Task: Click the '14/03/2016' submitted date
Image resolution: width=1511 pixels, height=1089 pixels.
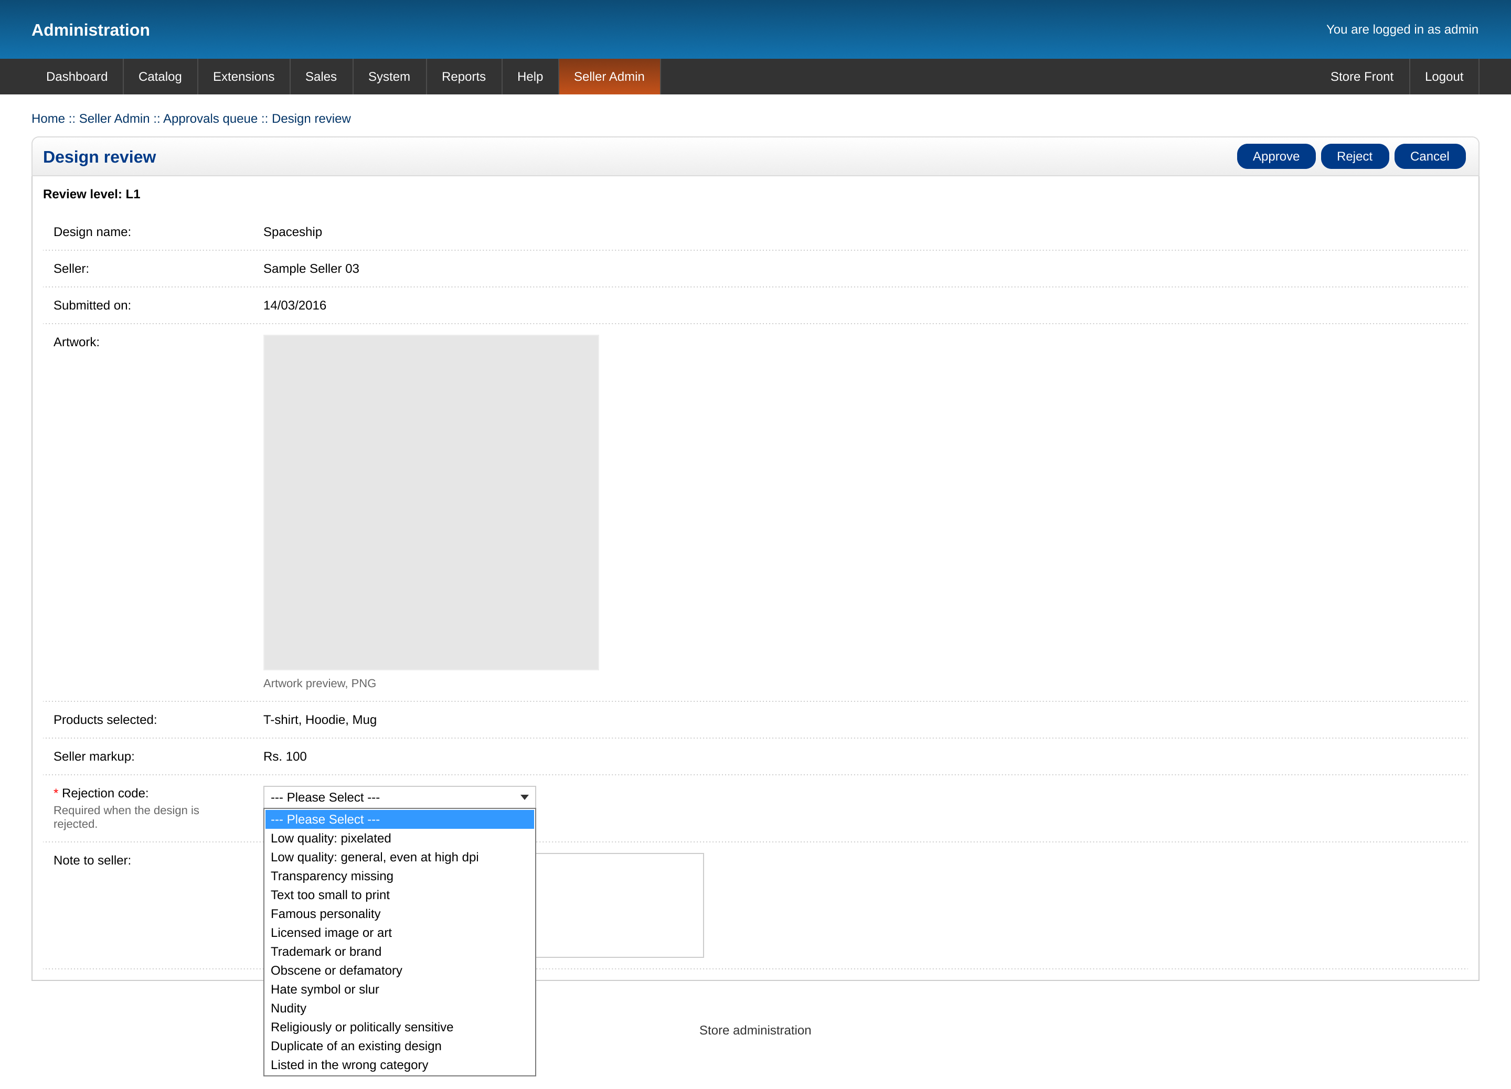Action: (x=294, y=305)
